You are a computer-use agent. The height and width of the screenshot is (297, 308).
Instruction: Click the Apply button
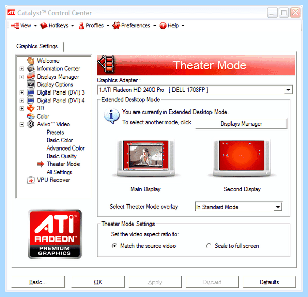point(155,282)
